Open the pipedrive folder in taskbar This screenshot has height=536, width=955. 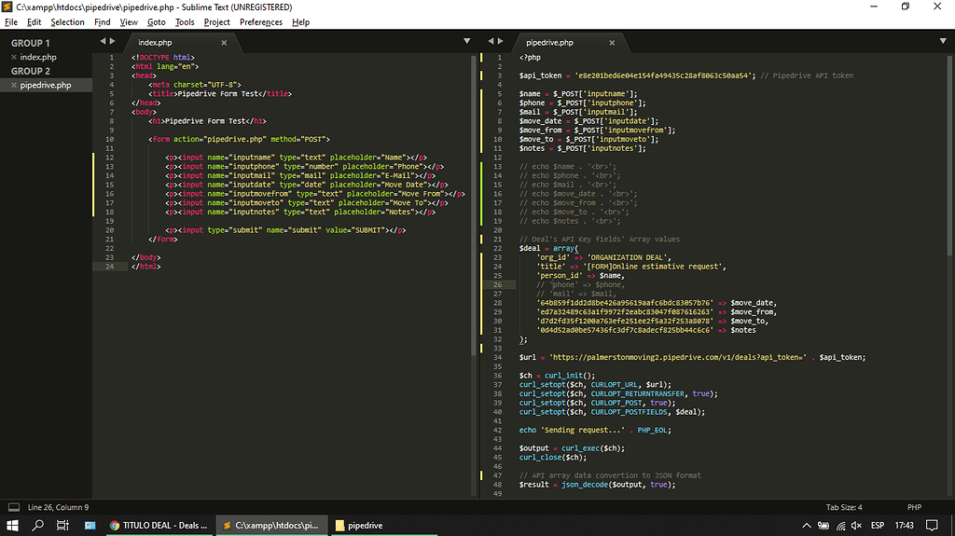point(359,525)
